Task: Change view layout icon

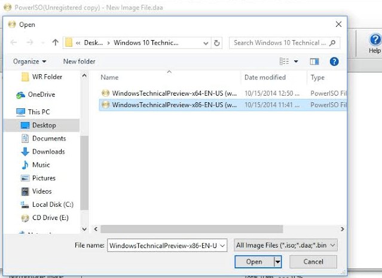Action: coord(284,61)
